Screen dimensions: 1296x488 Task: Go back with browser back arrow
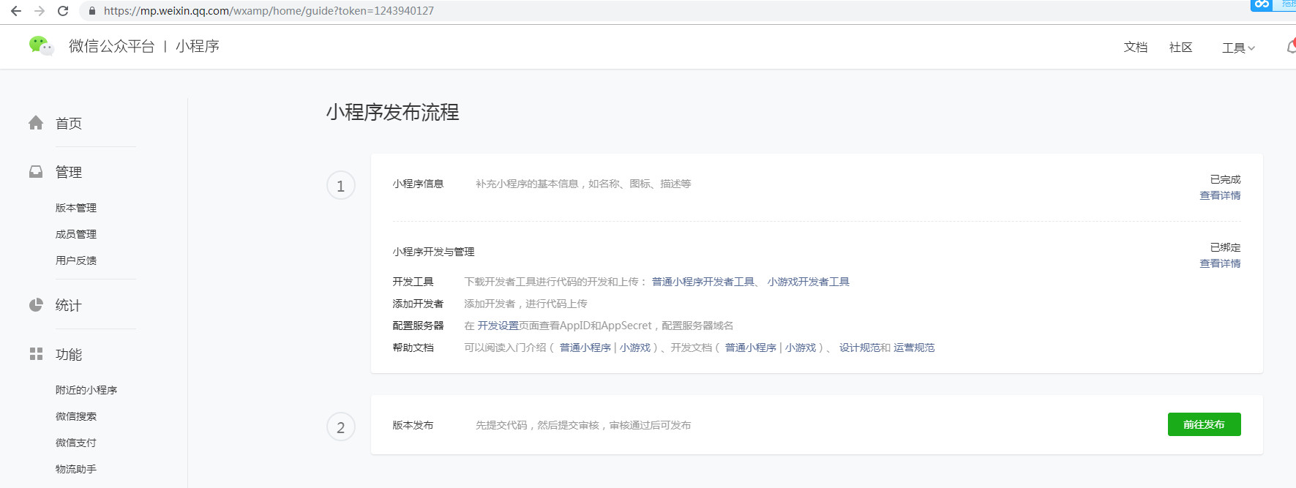[15, 11]
